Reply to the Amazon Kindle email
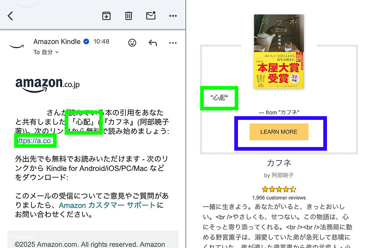Screen dimensions: 372x248 (x=153, y=43)
